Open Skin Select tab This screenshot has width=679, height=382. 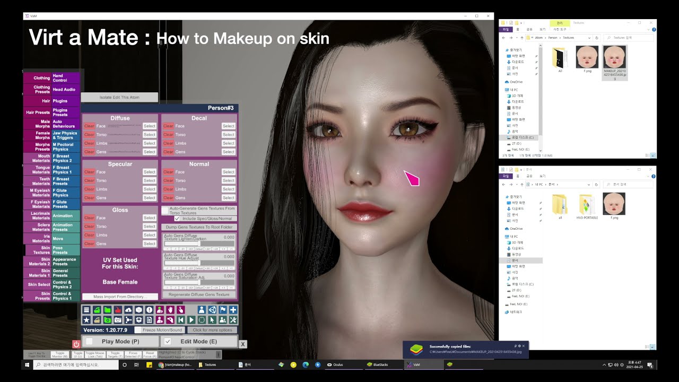pos(38,284)
